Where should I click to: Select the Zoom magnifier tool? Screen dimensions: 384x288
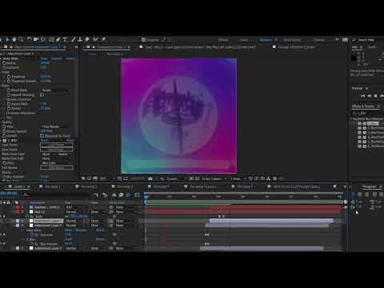tap(21, 40)
